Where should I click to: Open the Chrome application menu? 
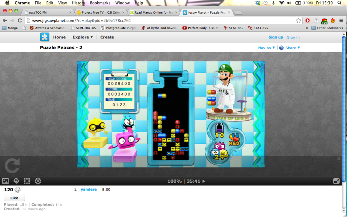tap(22, 3)
